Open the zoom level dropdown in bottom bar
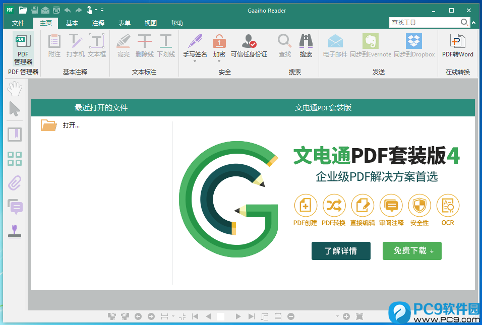Screen dimensions: 482x325 337,316
